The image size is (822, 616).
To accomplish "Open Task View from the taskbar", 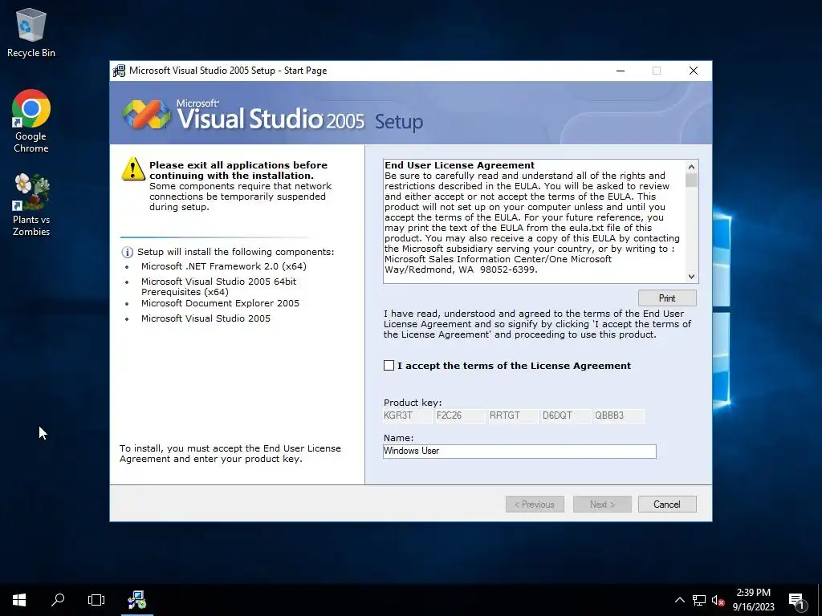I will click(x=96, y=600).
